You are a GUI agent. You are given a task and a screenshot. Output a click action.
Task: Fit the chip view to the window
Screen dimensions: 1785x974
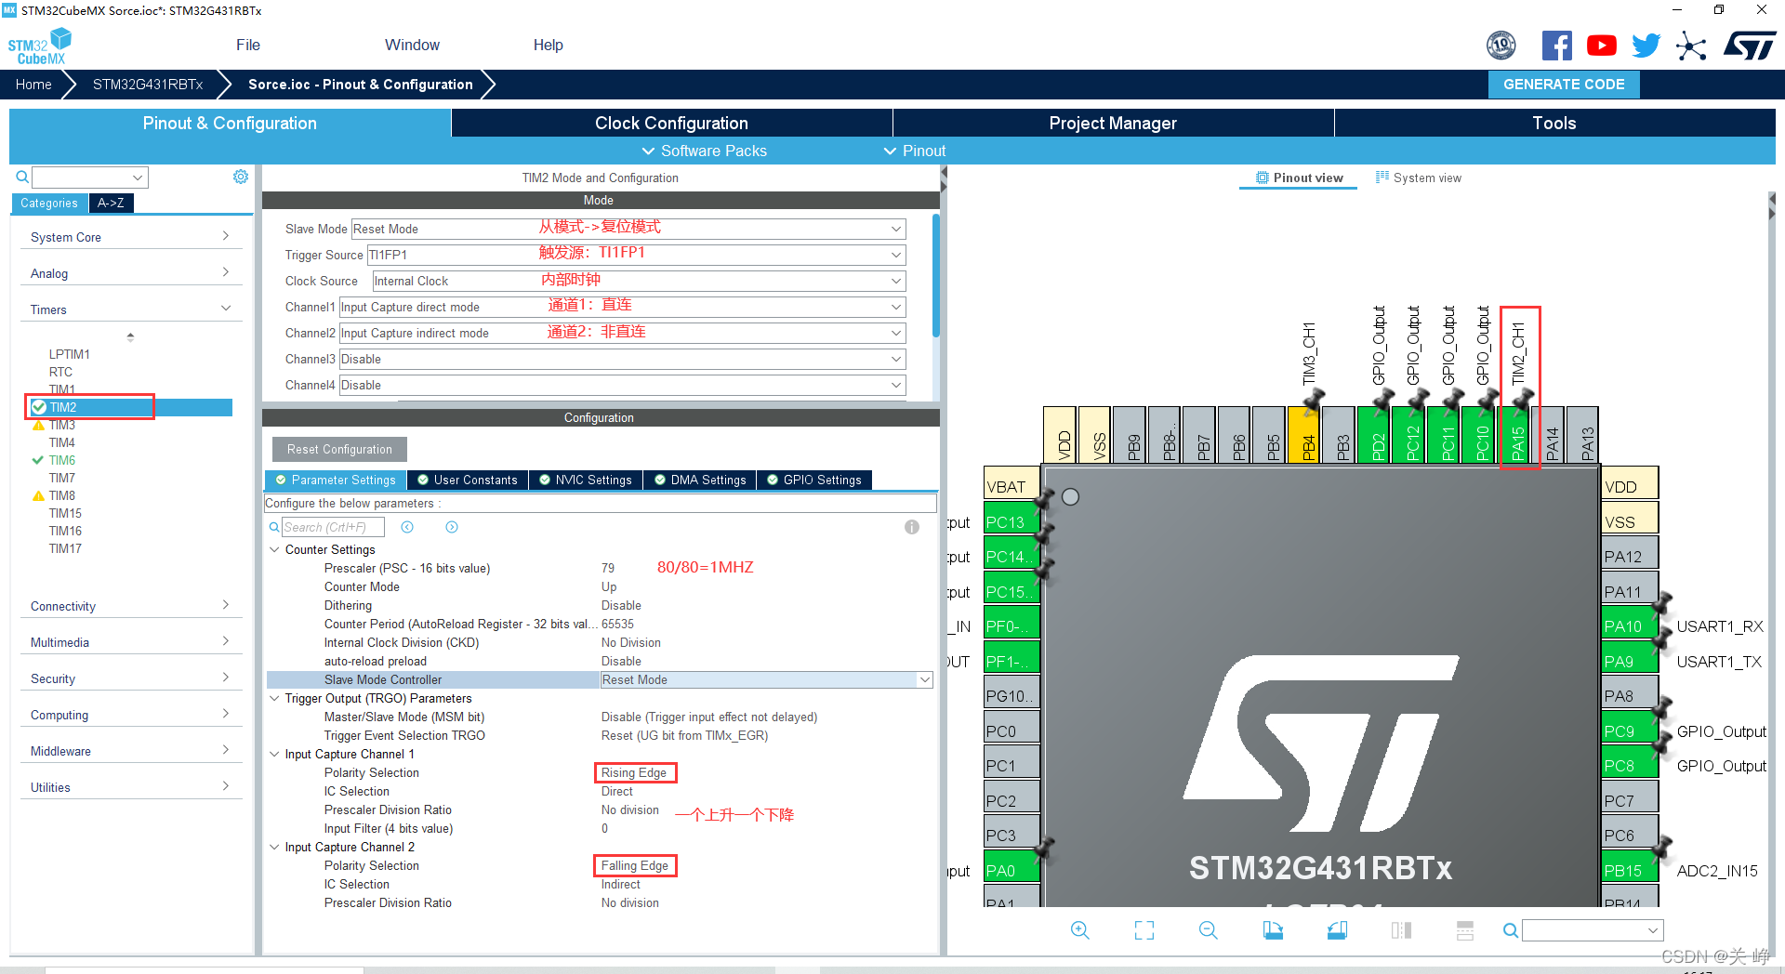tap(1144, 930)
